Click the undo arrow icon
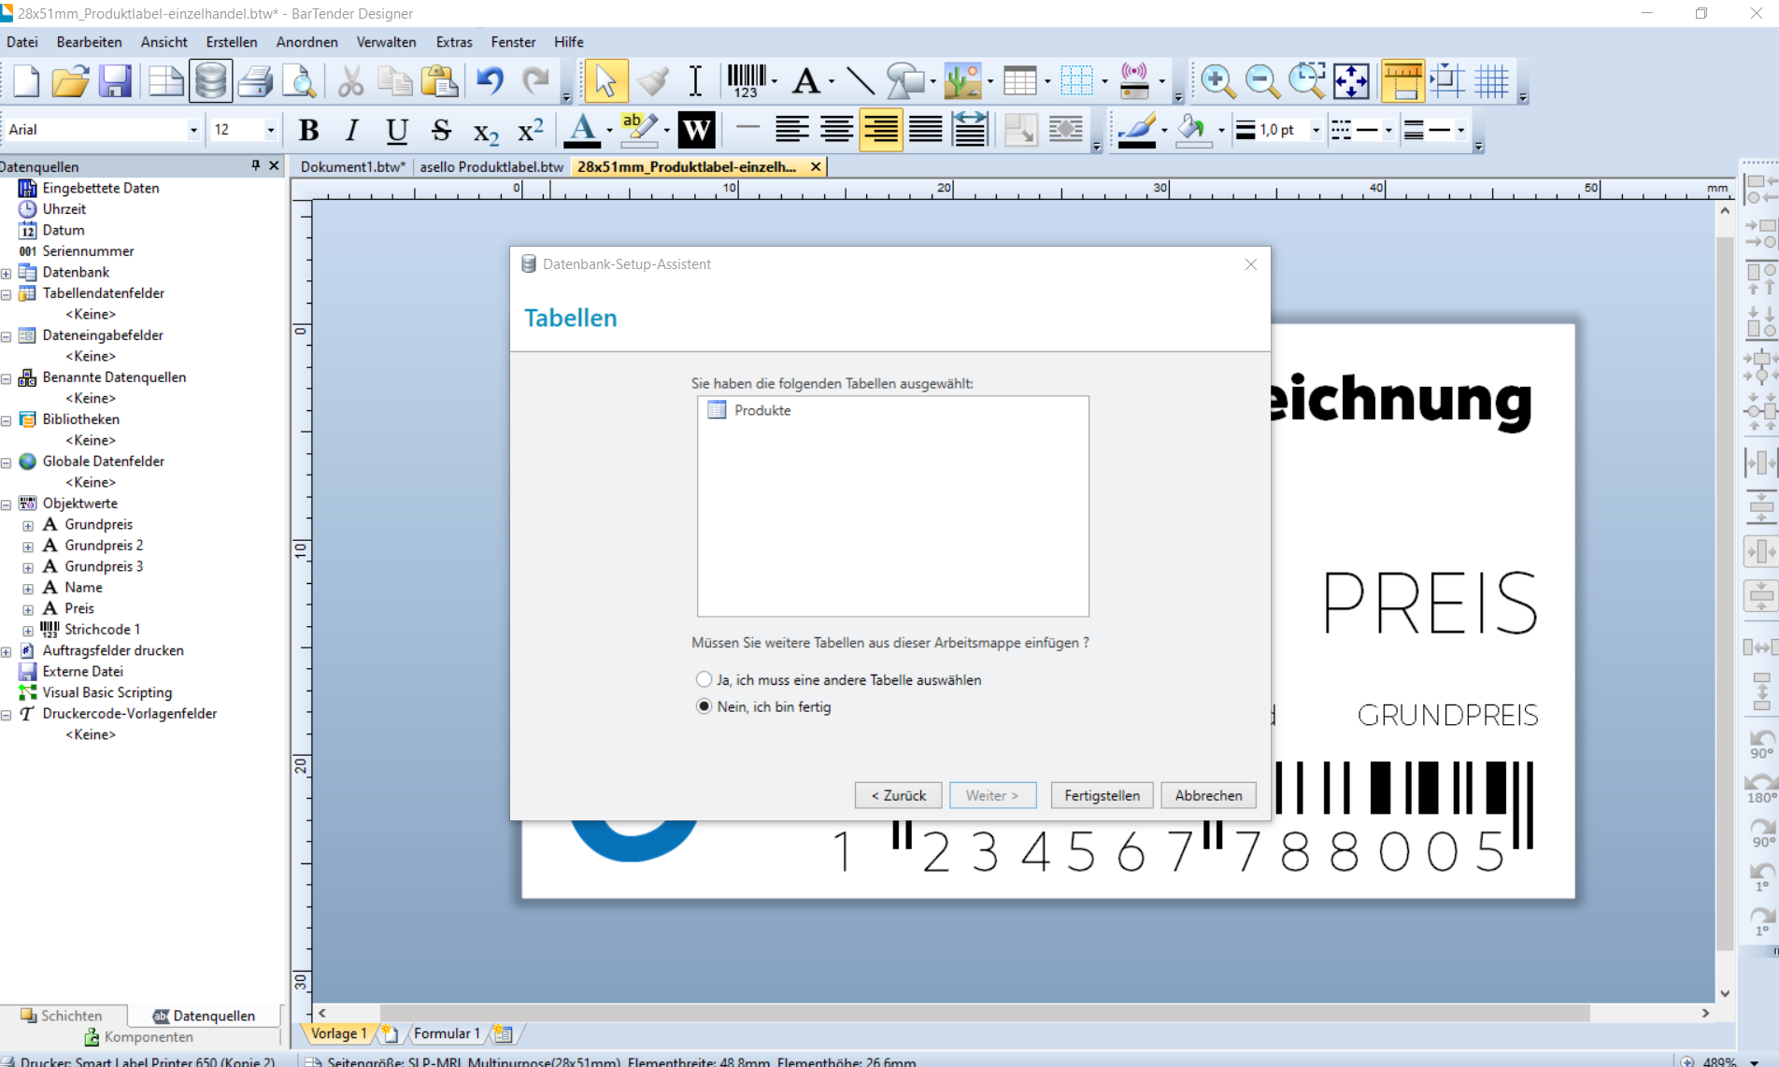This screenshot has width=1779, height=1067. click(489, 81)
